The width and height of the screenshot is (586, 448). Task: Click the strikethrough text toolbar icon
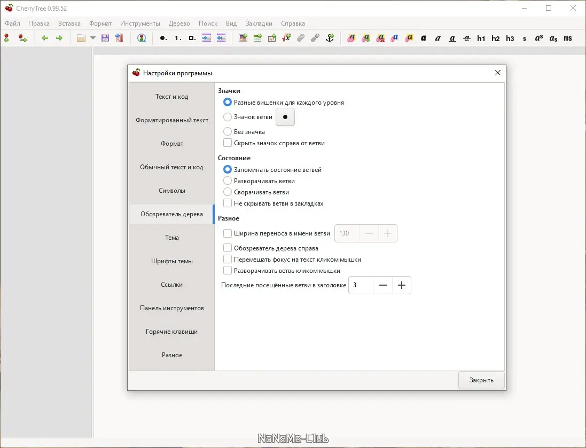click(467, 38)
